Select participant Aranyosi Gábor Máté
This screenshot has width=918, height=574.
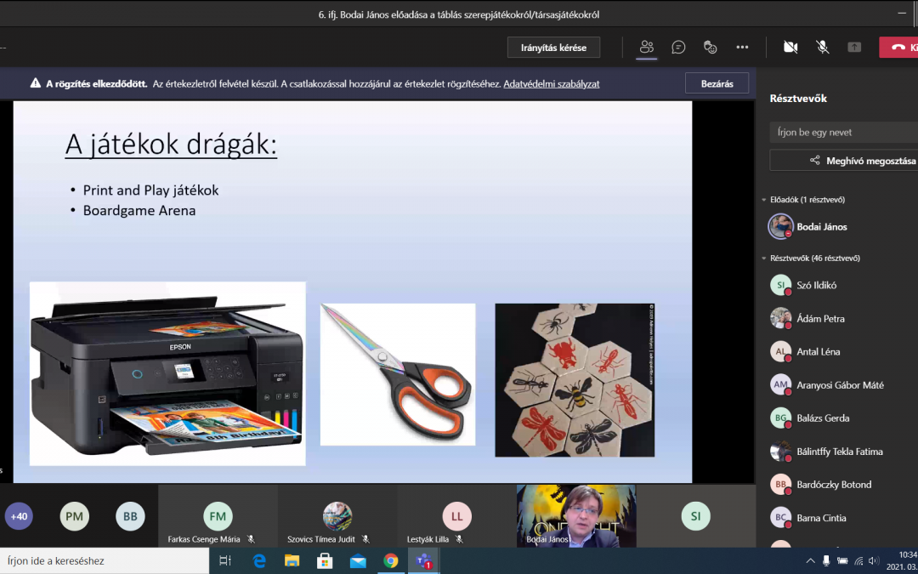[x=840, y=385]
